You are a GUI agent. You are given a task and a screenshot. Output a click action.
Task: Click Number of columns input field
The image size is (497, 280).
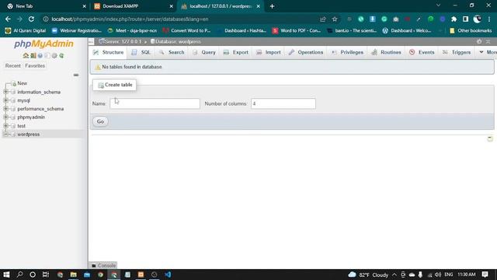(x=283, y=103)
